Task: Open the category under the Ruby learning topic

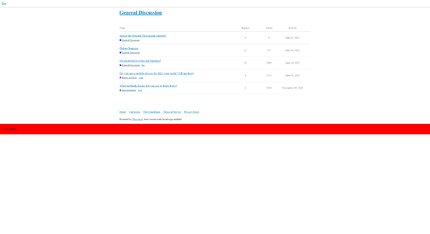Action: [x=129, y=90]
